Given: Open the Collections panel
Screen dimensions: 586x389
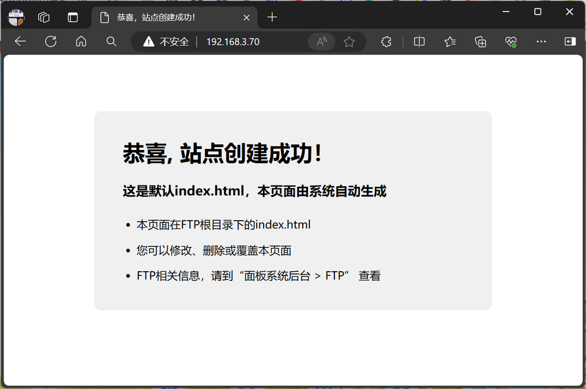Looking at the screenshot, I should click(x=481, y=41).
